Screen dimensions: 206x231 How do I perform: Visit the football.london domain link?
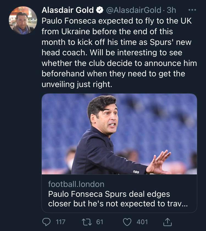coord(76,184)
